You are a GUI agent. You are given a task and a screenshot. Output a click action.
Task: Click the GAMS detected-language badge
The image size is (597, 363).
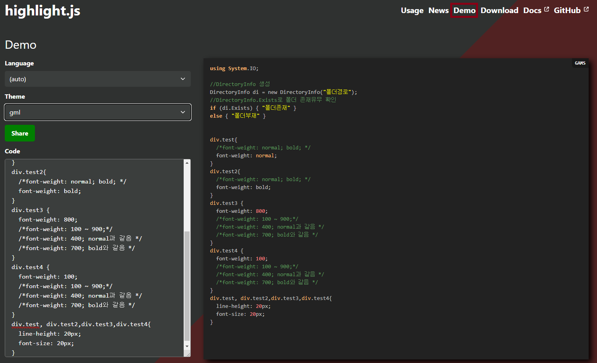580,63
